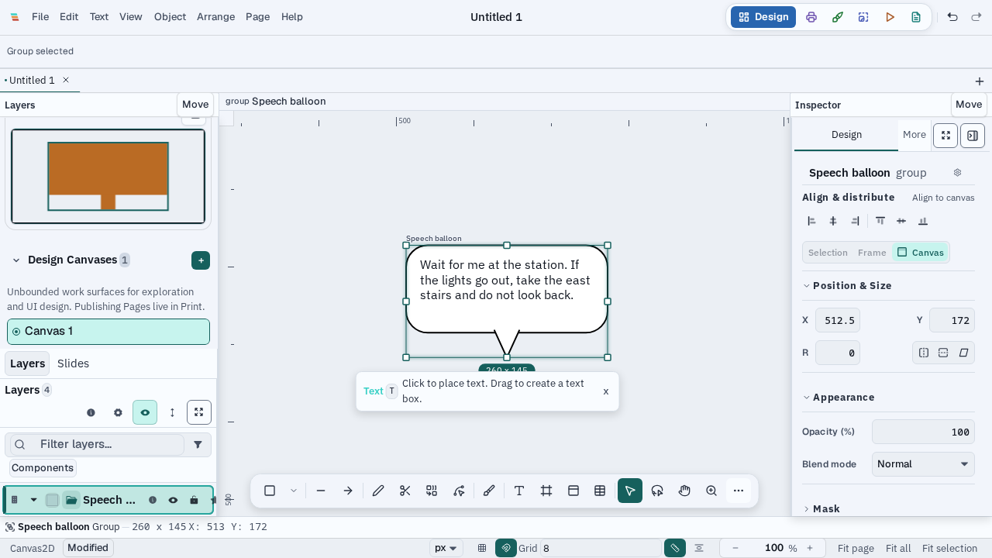Toggle visibility of Speech balloon layer
The height and width of the screenshot is (558, 992).
point(173,500)
